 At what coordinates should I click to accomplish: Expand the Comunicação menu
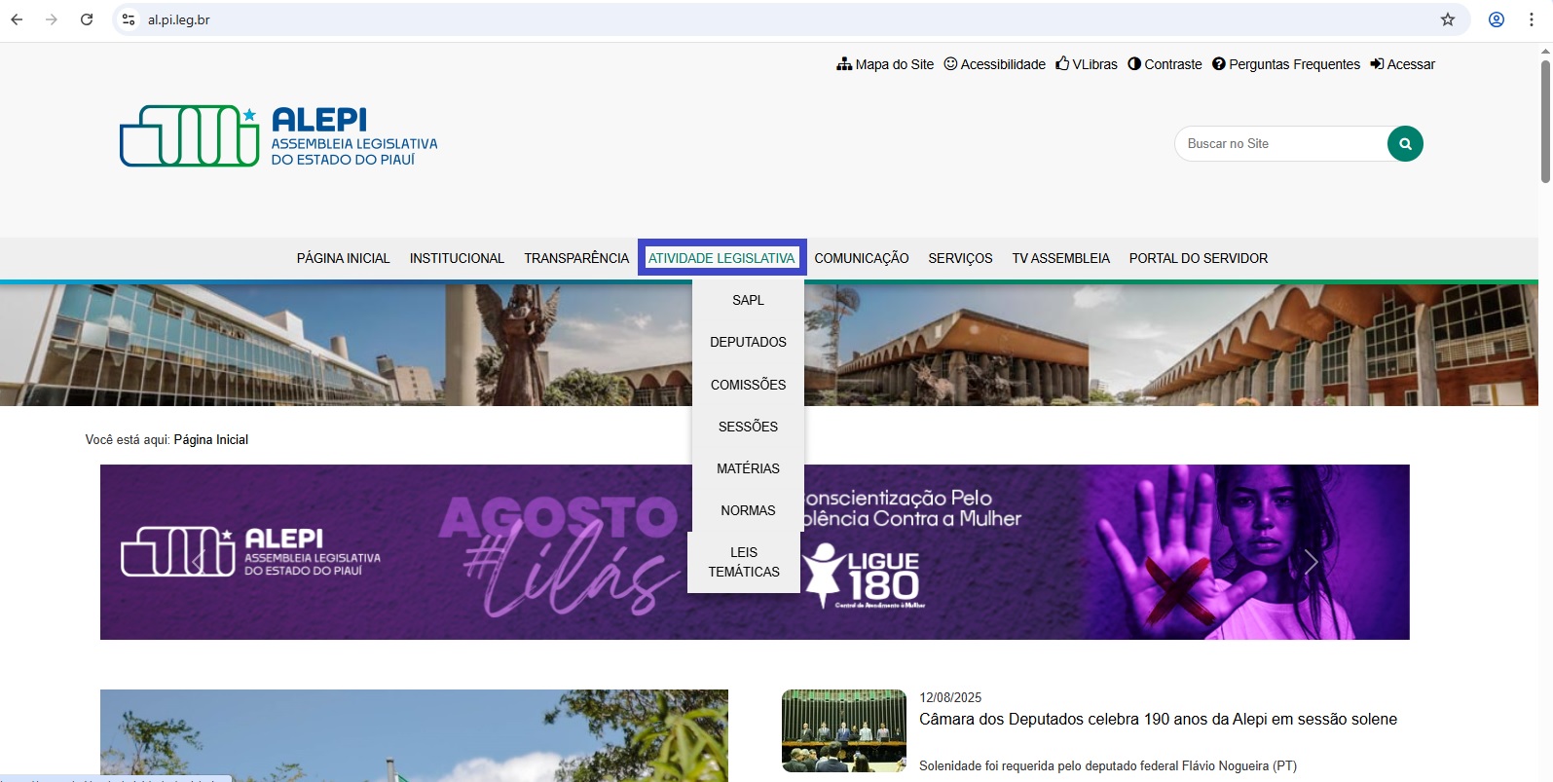pyautogui.click(x=861, y=258)
